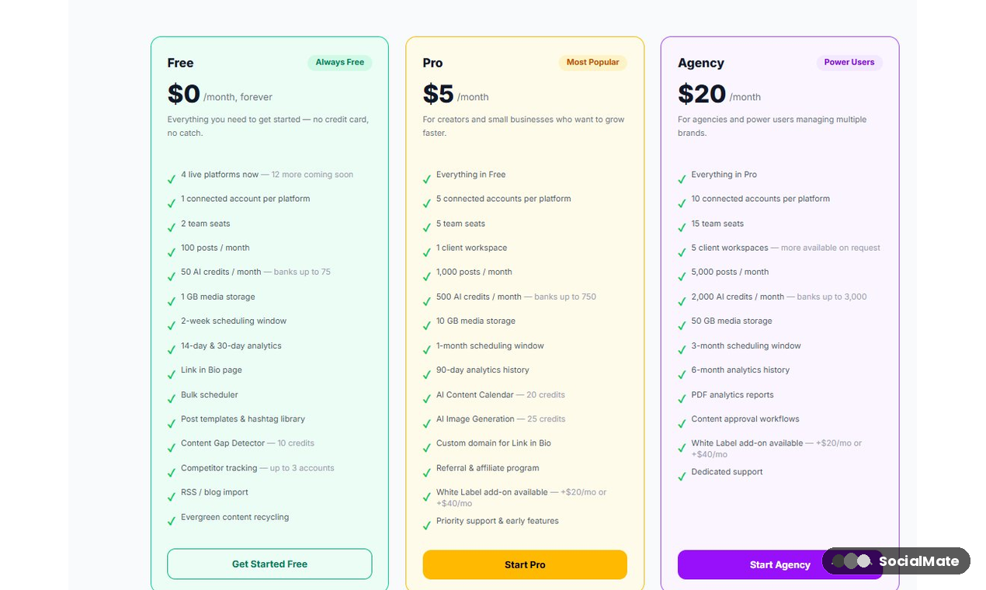The height and width of the screenshot is (590, 986).
Task: Click the Get Started Free button
Action: click(x=269, y=564)
